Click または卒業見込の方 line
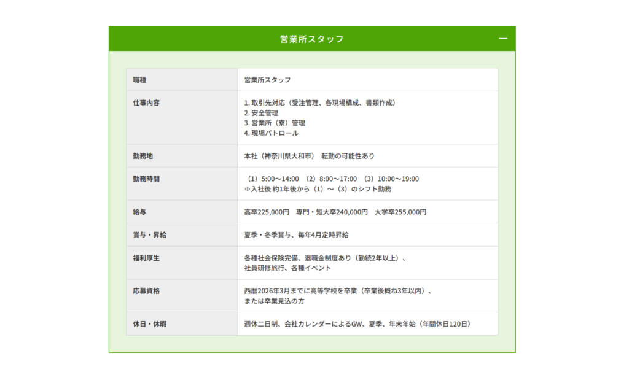 275,301
